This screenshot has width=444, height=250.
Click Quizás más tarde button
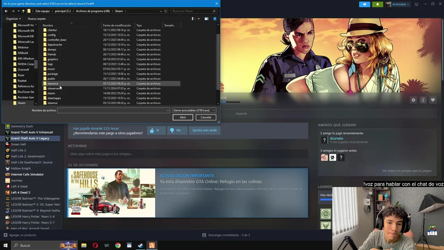(x=205, y=130)
